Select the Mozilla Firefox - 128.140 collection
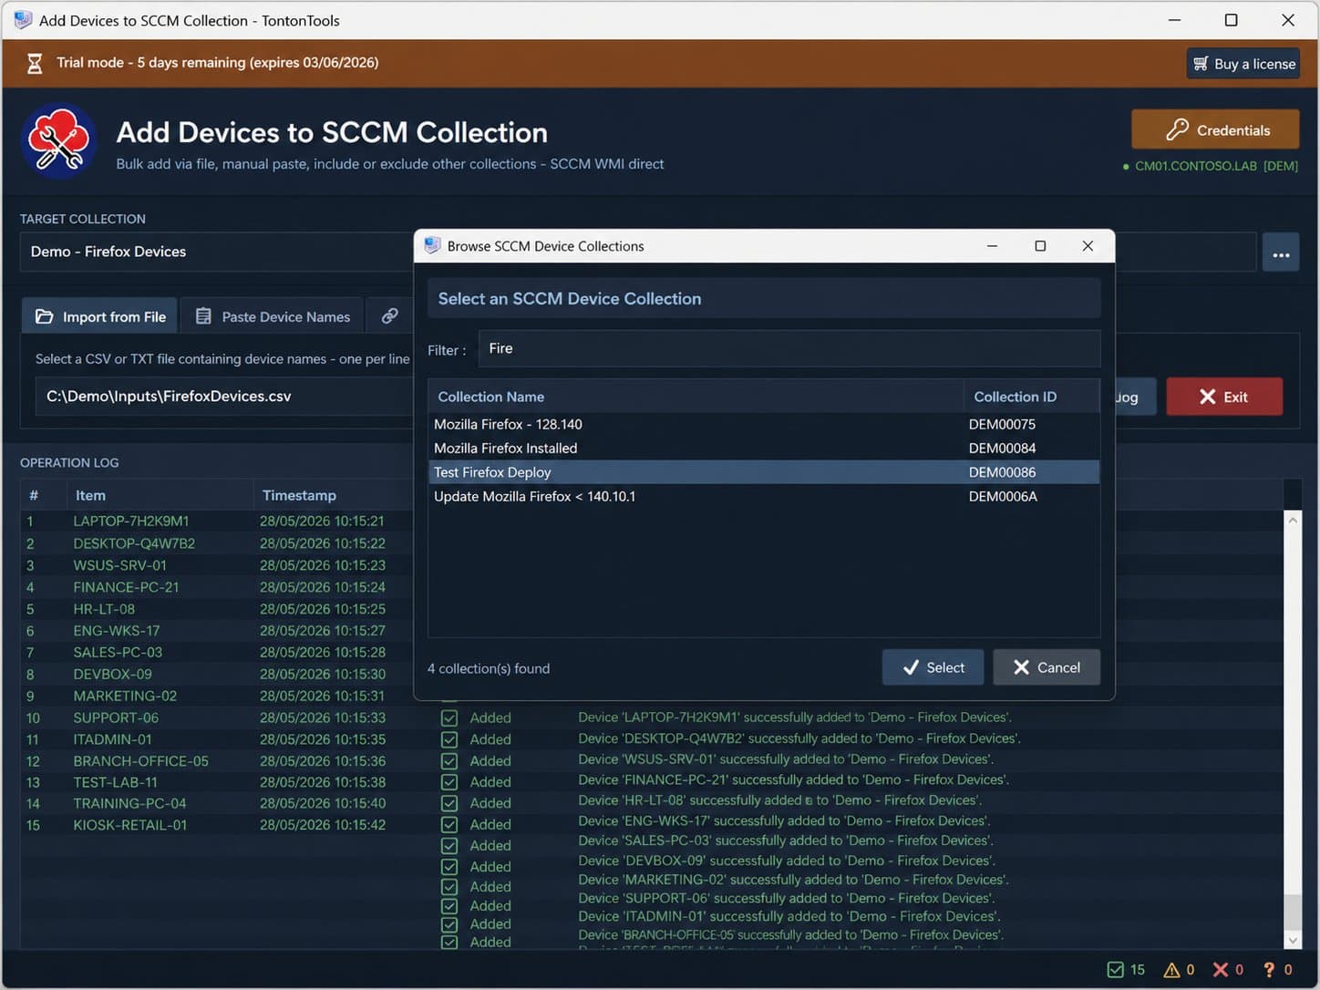1320x990 pixels. pos(764,424)
